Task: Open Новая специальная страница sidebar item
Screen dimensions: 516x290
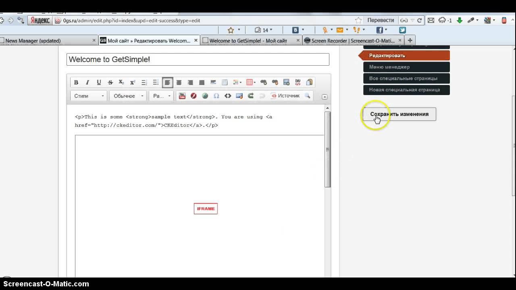Action: coord(406,89)
